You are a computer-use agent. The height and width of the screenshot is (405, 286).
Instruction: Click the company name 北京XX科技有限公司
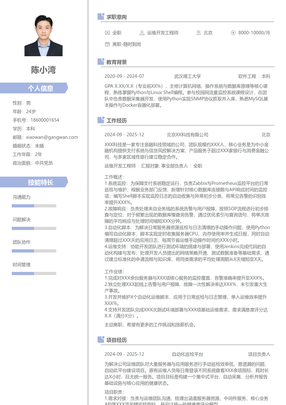(x=187, y=135)
